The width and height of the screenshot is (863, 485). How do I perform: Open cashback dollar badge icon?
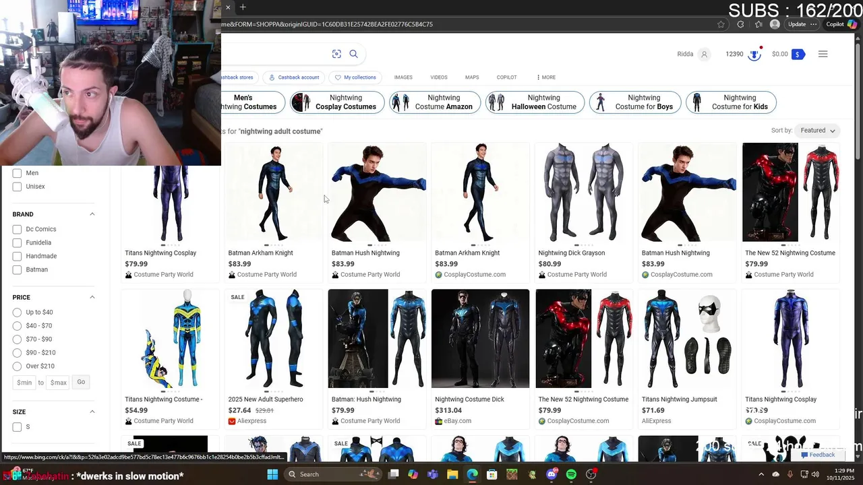click(x=798, y=54)
